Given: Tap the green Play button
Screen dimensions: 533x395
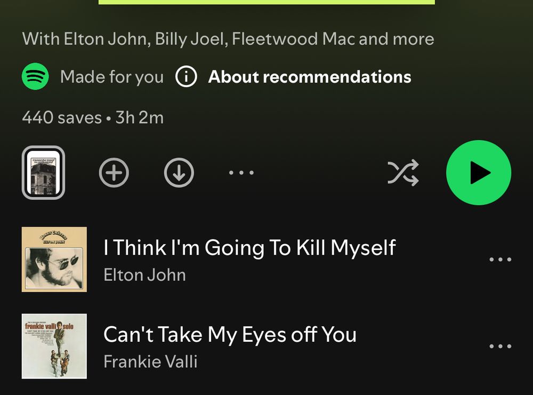Looking at the screenshot, I should click(479, 172).
